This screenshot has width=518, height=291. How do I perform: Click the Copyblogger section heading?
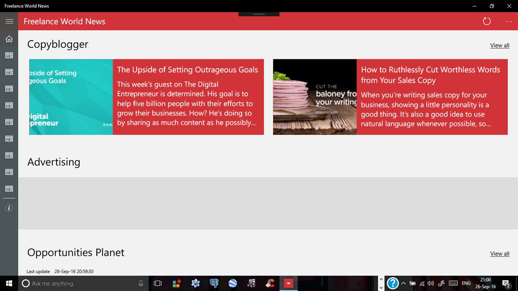(x=58, y=44)
